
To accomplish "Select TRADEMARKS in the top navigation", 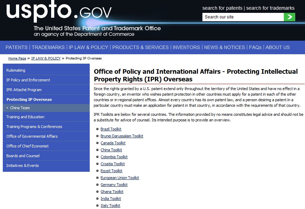I will (x=48, y=47).
